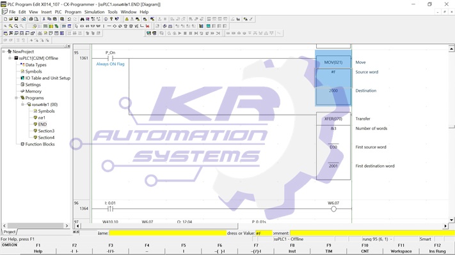This screenshot has width=455, height=255.
Task: Click the Find binoculars toolbar icon
Action: [82, 19]
